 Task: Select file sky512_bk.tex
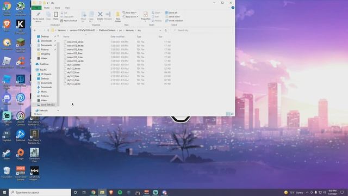73,65
